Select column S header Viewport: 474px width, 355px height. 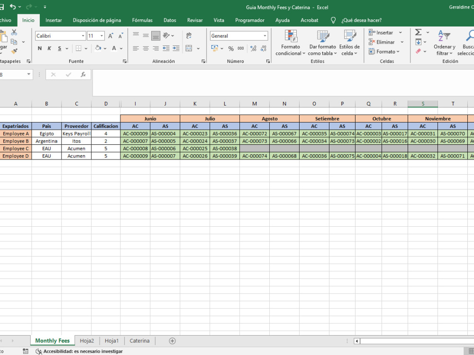pos(423,104)
